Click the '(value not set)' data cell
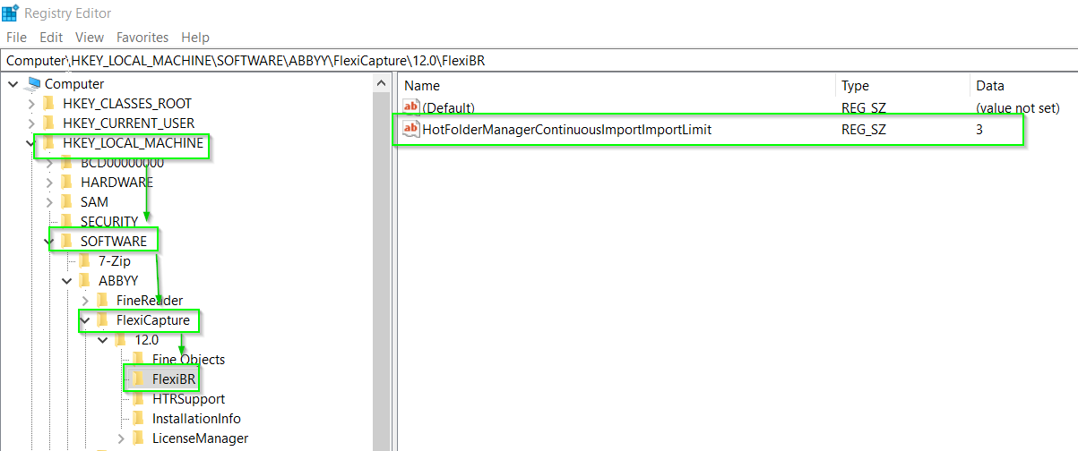 click(x=1018, y=107)
